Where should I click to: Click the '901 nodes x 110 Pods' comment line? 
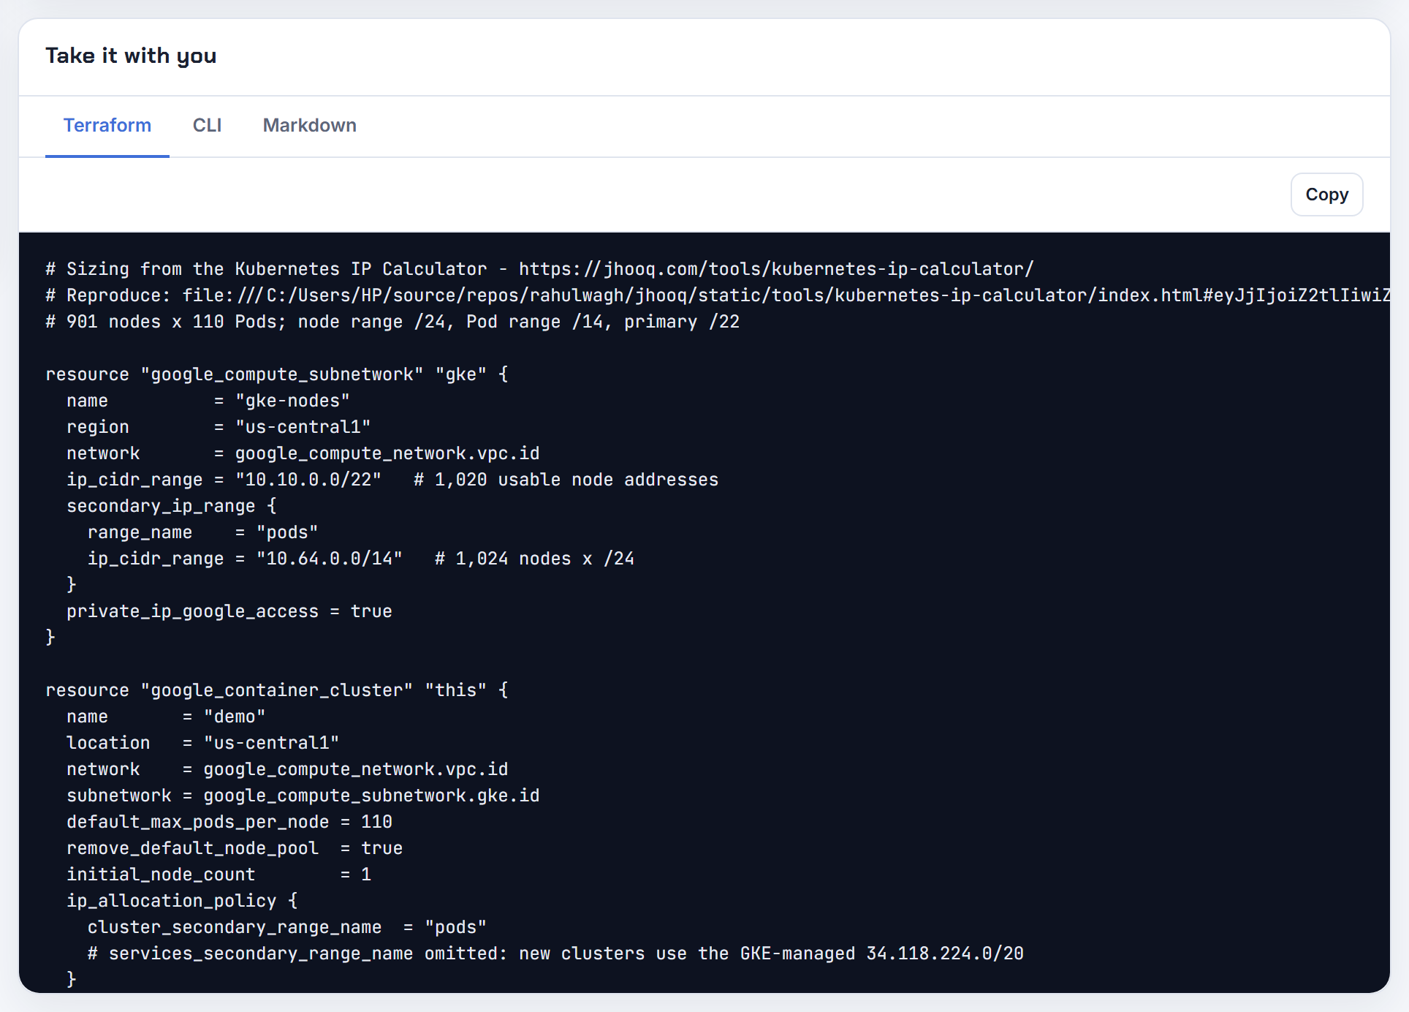[x=392, y=322]
